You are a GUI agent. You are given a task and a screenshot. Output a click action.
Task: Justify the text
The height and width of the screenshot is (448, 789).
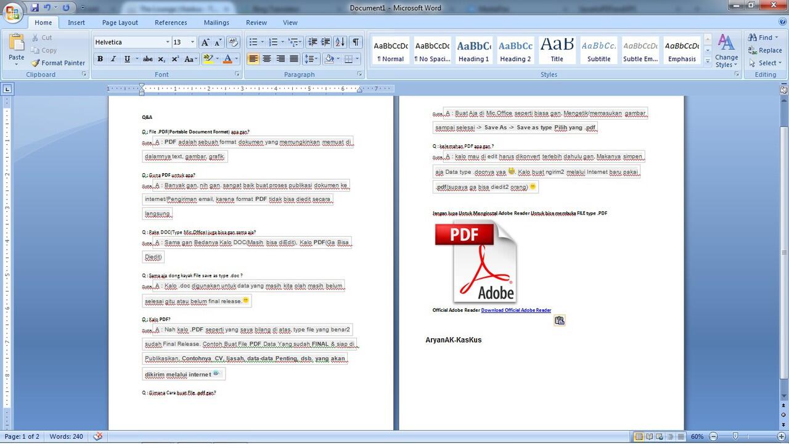[x=294, y=59]
